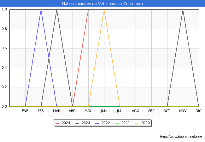Click the gray 2023 peak at MAR

[57, 10]
